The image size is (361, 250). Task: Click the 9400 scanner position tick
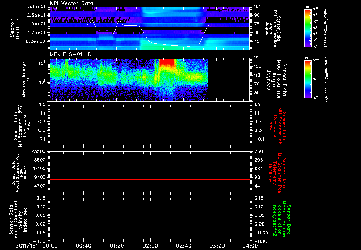point(40,177)
